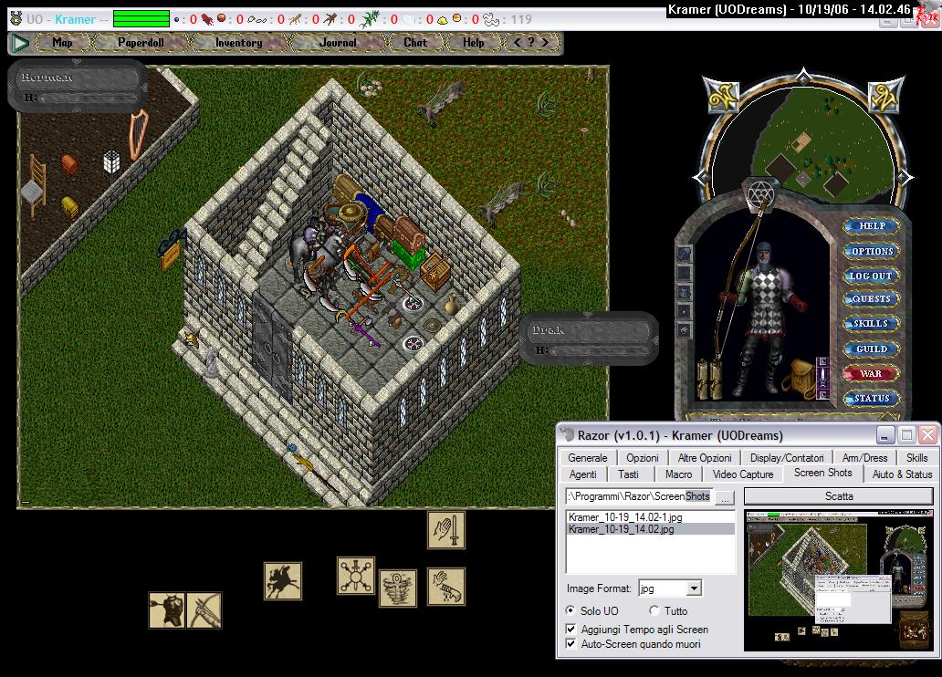Click the QUESTS button on paperdoll
Image resolution: width=942 pixels, height=677 pixels.
[x=871, y=298]
